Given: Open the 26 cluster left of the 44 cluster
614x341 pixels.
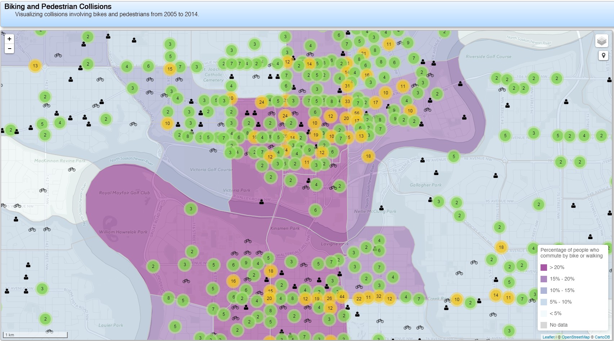Looking at the screenshot, I should coord(329,298).
